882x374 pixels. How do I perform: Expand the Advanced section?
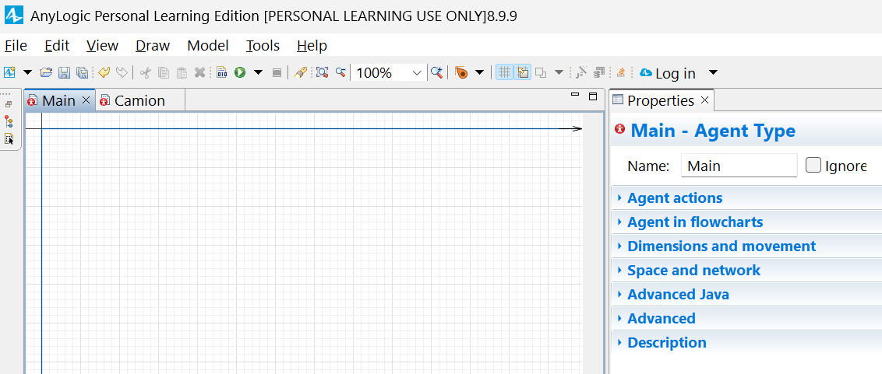(x=746, y=319)
